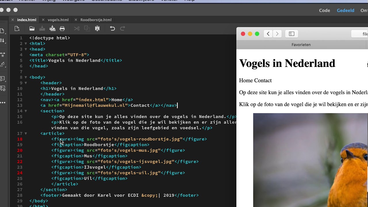Click the Mus figcaption code line

point(89,156)
